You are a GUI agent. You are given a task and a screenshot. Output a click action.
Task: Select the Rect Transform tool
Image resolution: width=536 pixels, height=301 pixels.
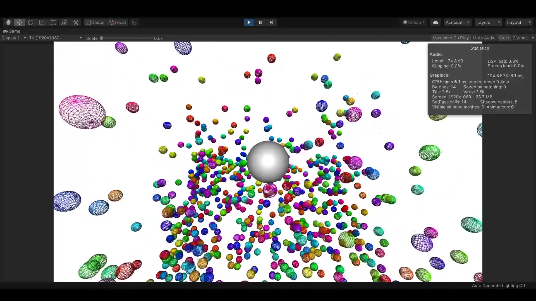click(53, 22)
